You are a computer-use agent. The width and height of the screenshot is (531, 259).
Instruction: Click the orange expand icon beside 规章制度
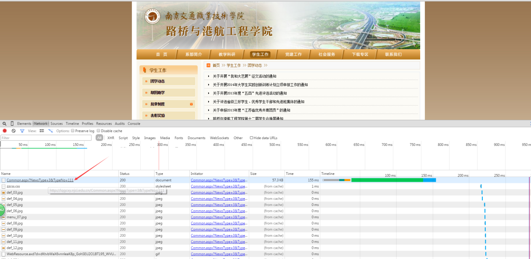pyautogui.click(x=191, y=104)
